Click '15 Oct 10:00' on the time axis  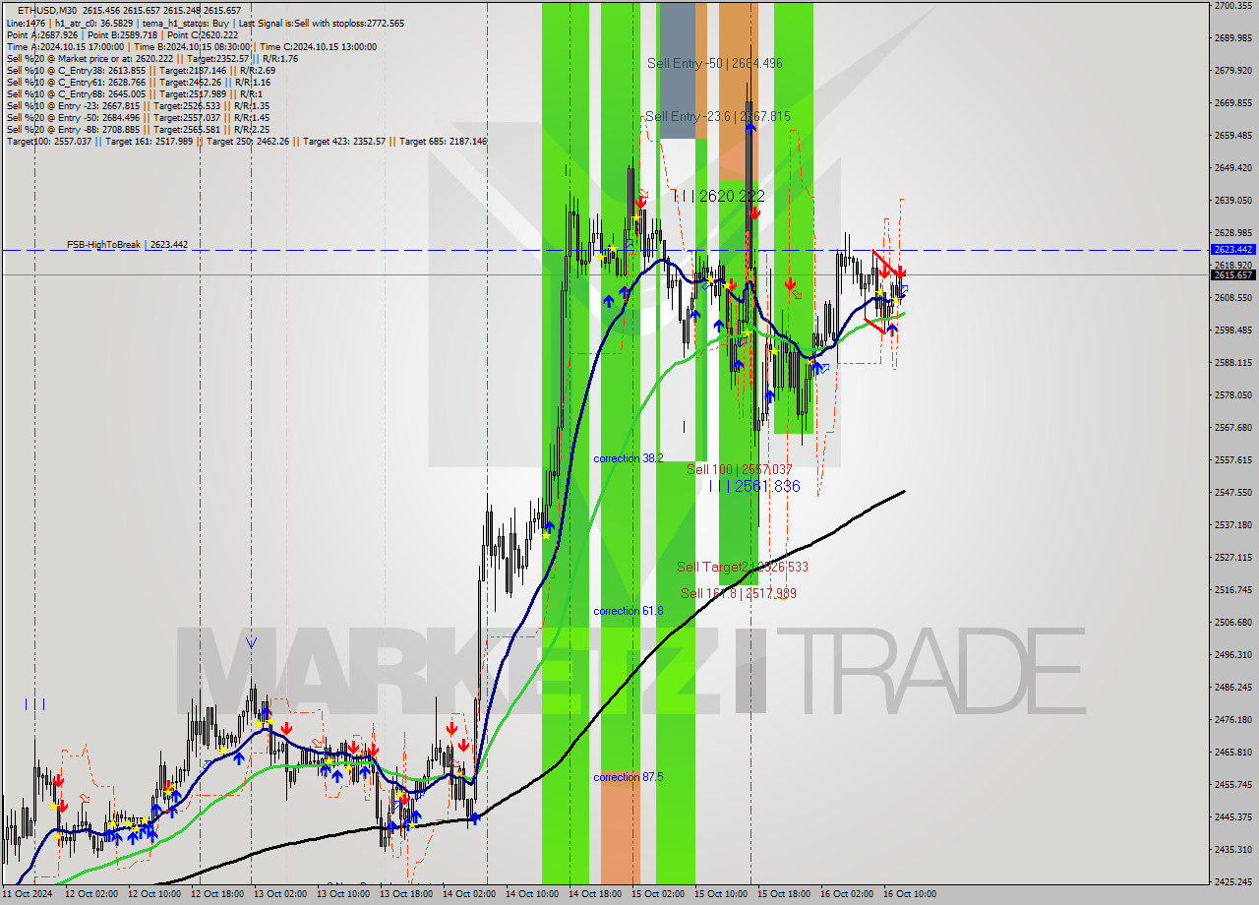click(721, 894)
